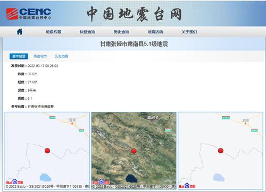266x192 pixels.
Task: Click the CENC logo
Action: tap(29, 14)
